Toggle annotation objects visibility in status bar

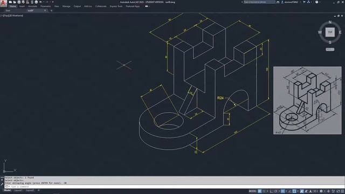tap(302, 191)
